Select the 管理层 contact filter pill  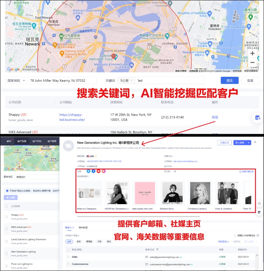point(89,241)
